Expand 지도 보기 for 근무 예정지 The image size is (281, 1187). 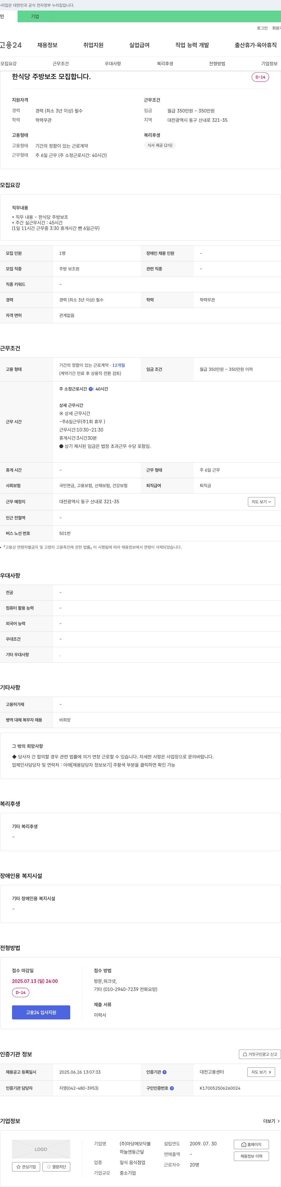pos(261,502)
